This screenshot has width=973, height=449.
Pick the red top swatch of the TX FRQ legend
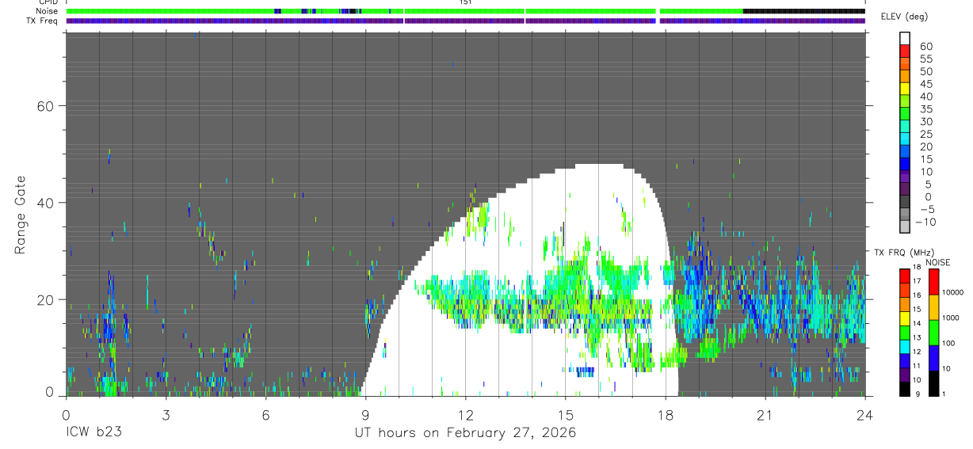(905, 276)
